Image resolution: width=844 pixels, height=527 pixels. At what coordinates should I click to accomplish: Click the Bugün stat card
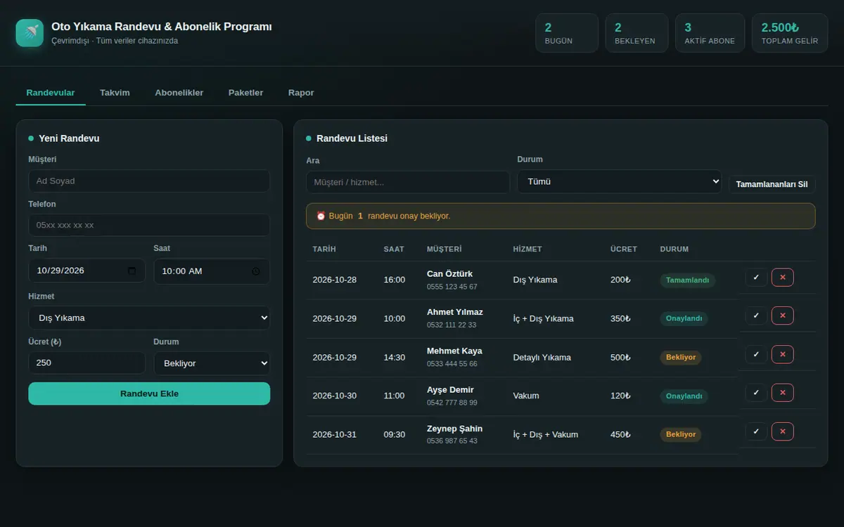567,33
